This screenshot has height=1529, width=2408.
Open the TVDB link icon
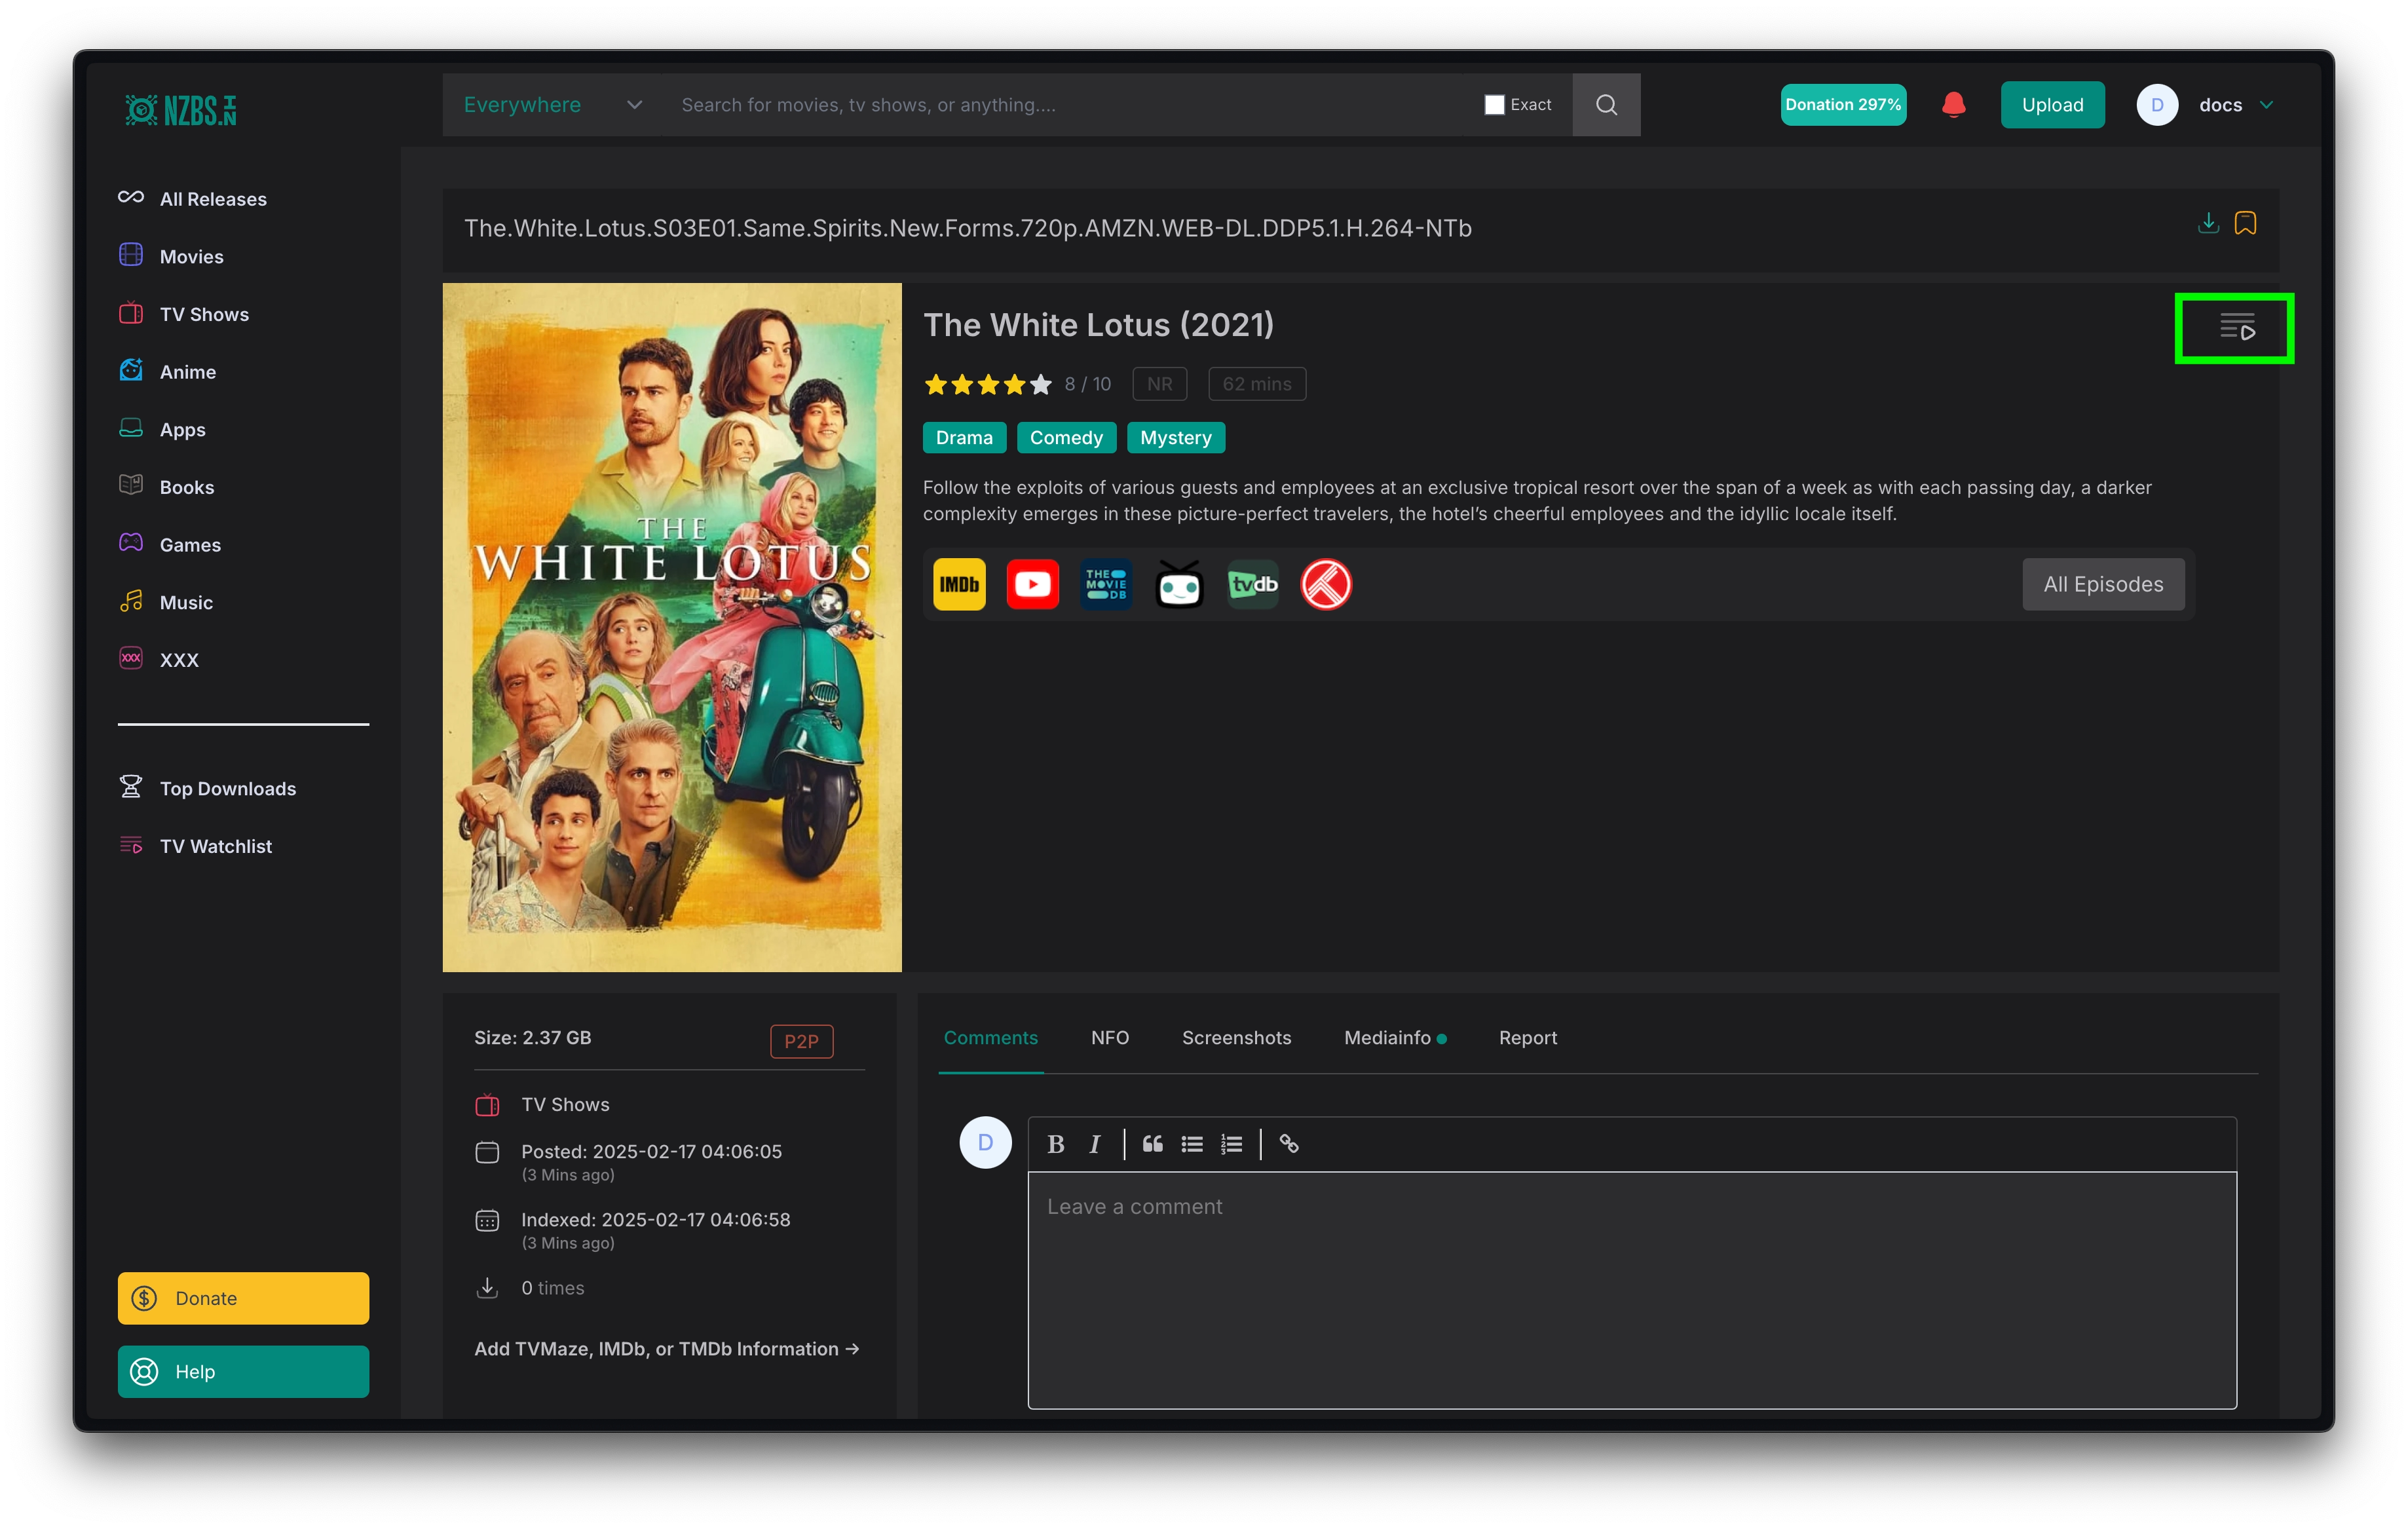point(1252,584)
